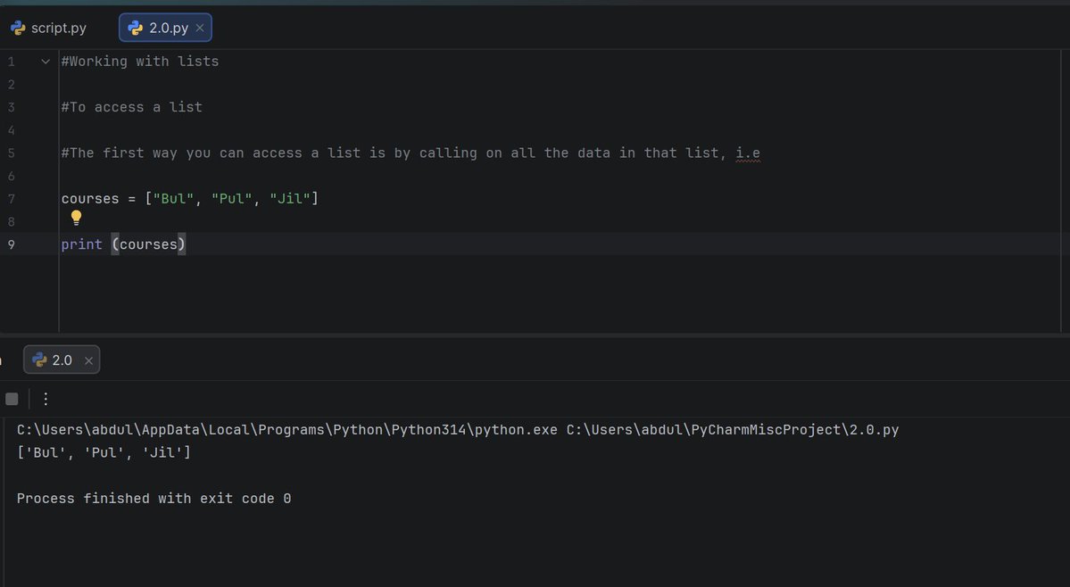The width and height of the screenshot is (1070, 587).
Task: Click line number 9 in gutter
Action: [11, 244]
